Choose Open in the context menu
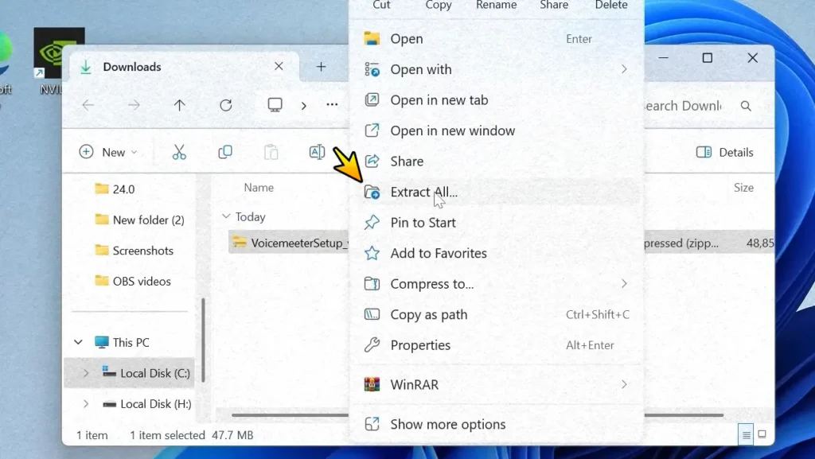 (x=497, y=39)
